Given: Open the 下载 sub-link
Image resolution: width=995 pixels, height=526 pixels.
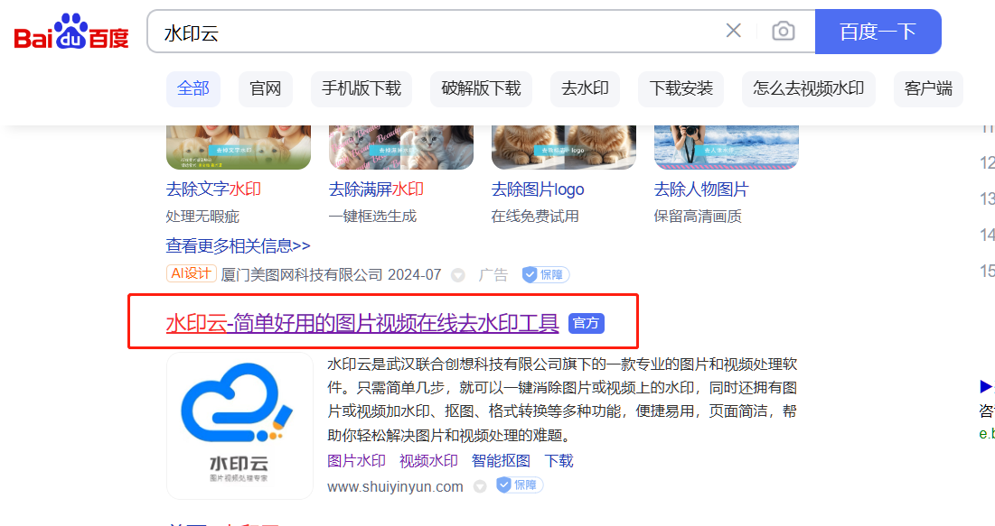Looking at the screenshot, I should coord(559,461).
